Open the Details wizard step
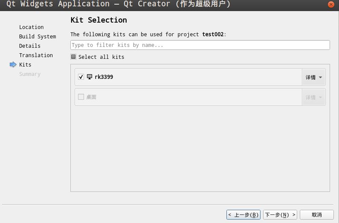The height and width of the screenshot is (223, 339). coord(30,46)
